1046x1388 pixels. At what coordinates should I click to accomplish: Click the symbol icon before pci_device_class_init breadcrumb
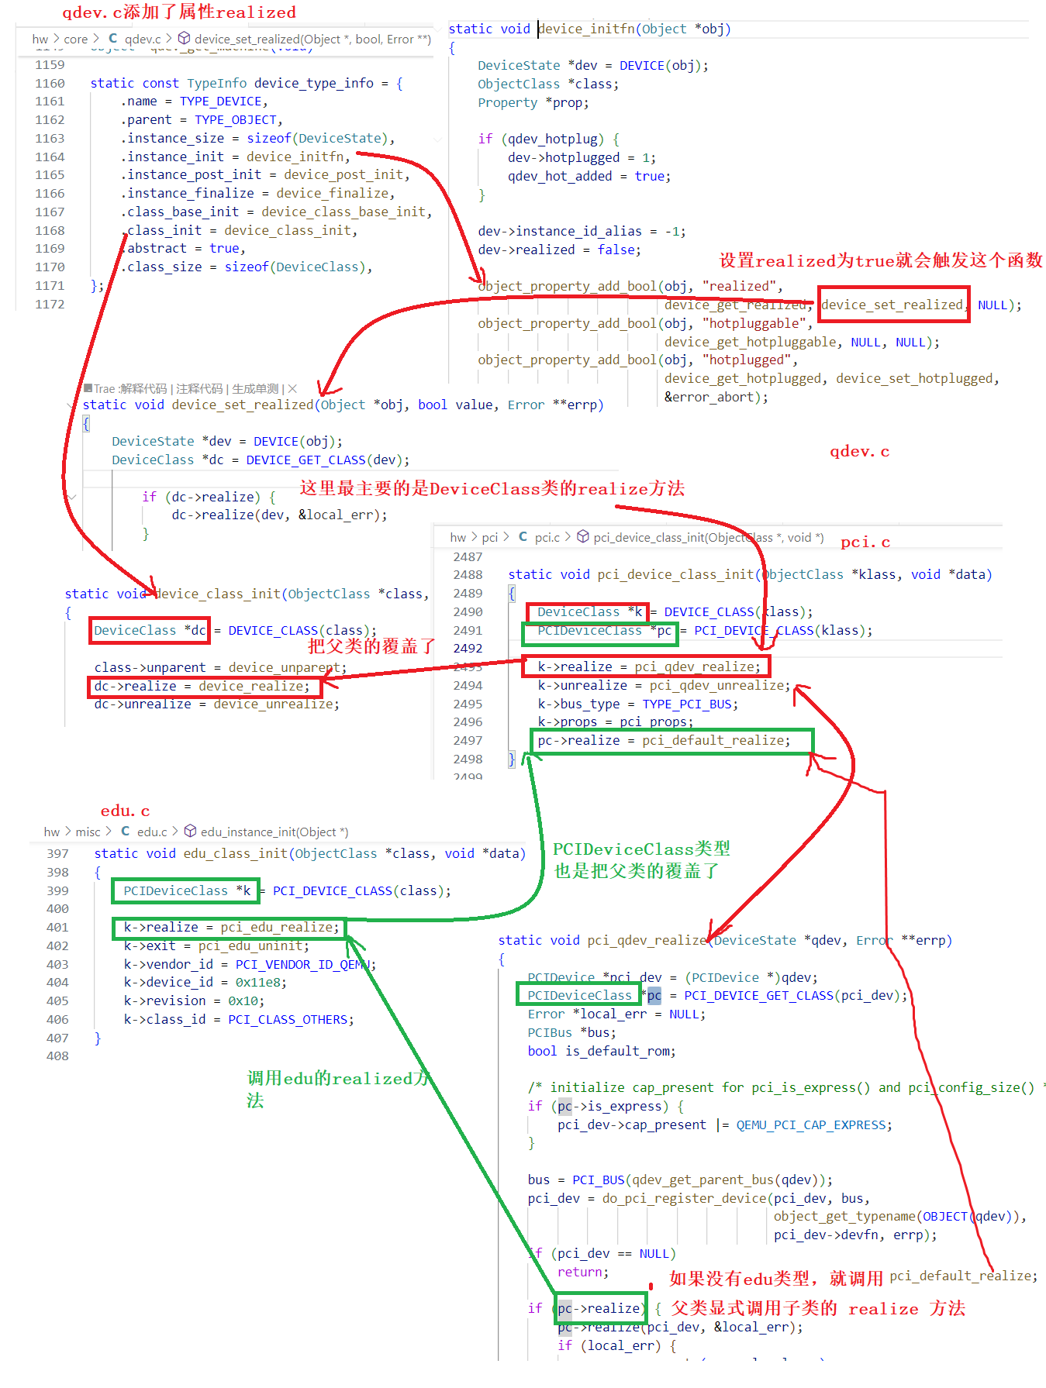pos(583,537)
